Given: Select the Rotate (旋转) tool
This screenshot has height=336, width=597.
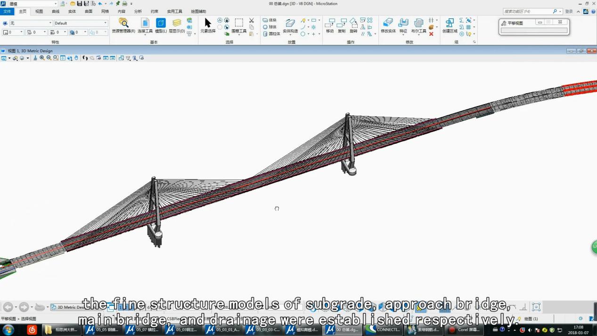Looking at the screenshot, I should tap(353, 25).
